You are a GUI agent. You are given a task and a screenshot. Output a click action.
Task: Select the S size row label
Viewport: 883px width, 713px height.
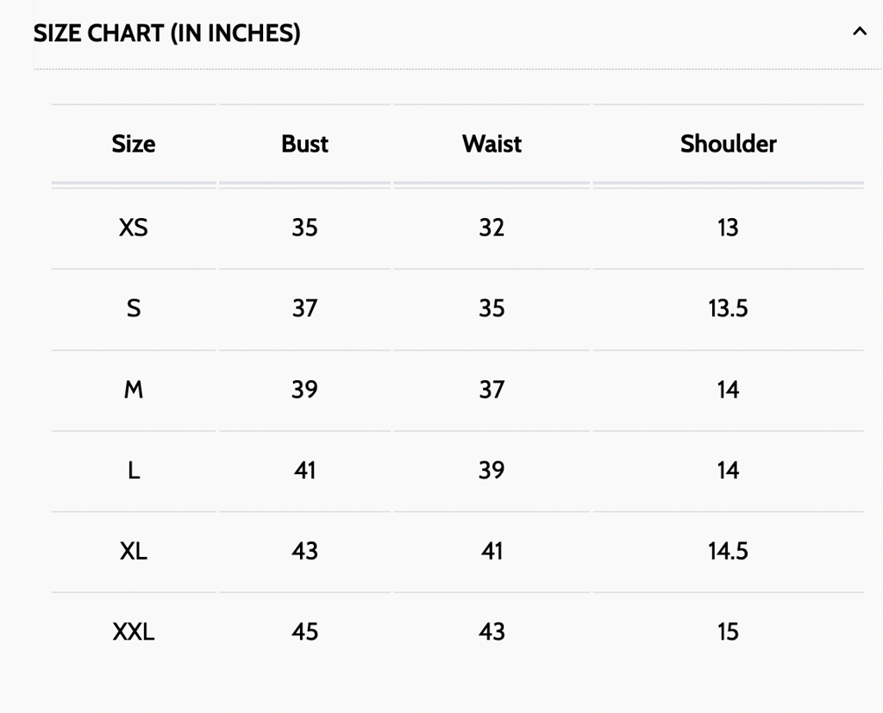tap(134, 309)
